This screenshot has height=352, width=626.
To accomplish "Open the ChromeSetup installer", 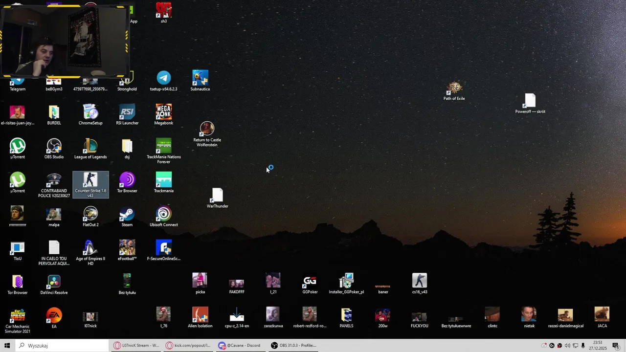I will (x=90, y=115).
